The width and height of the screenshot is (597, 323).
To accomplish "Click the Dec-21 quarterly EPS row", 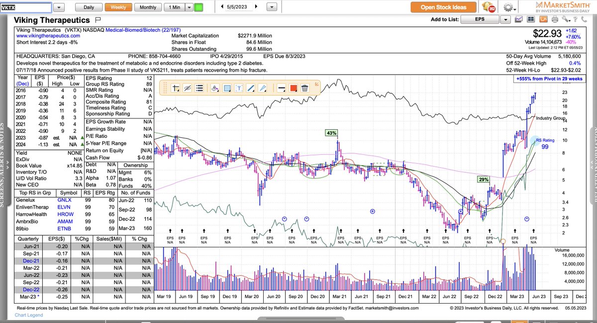I will [83, 260].
